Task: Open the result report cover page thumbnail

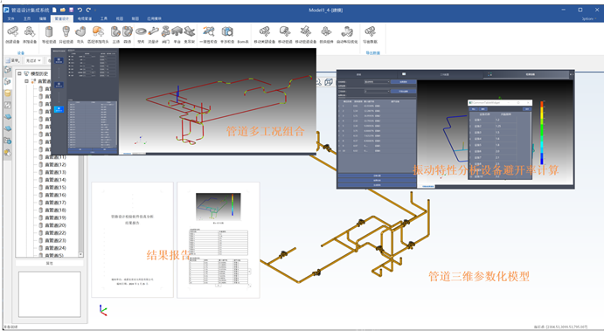Action: 132,240
